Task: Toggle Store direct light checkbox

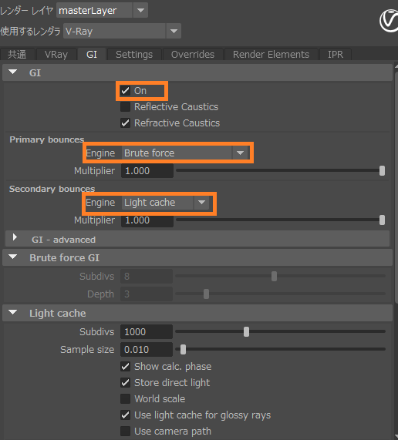Action: (125, 383)
